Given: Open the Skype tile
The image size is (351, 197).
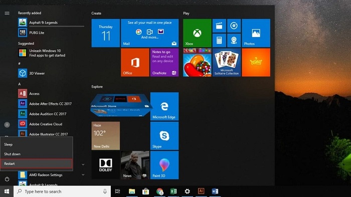Looking at the screenshot, I should [164, 136].
